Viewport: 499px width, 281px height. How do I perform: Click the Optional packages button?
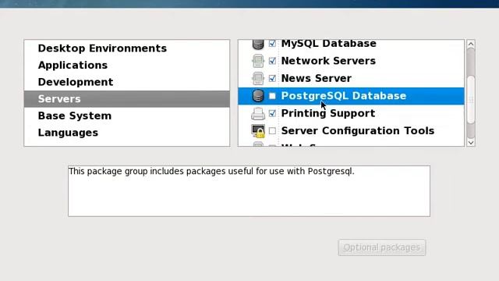click(x=382, y=247)
